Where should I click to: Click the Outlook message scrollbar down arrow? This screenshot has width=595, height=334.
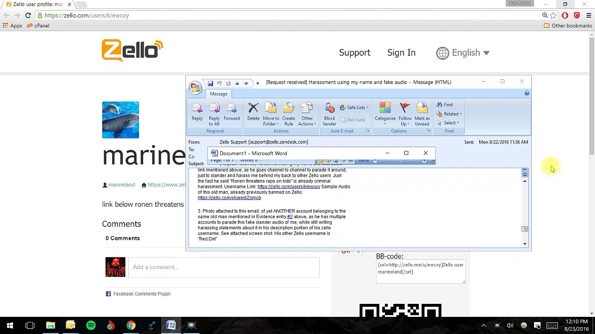tap(525, 244)
